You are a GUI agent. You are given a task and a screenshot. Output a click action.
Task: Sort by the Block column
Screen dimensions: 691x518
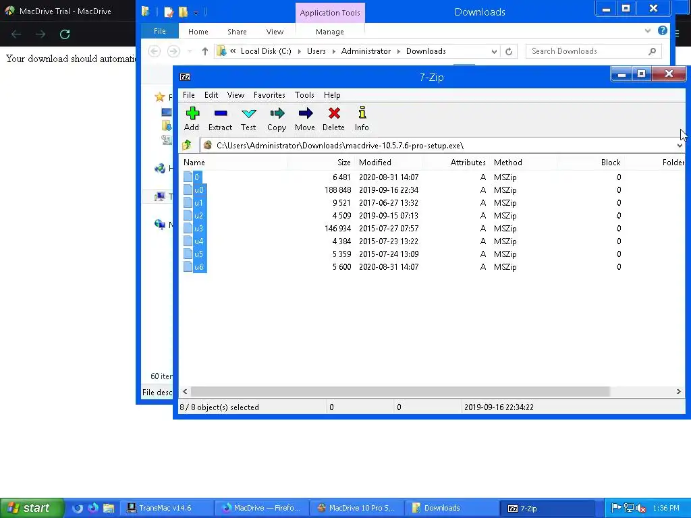(x=590, y=163)
